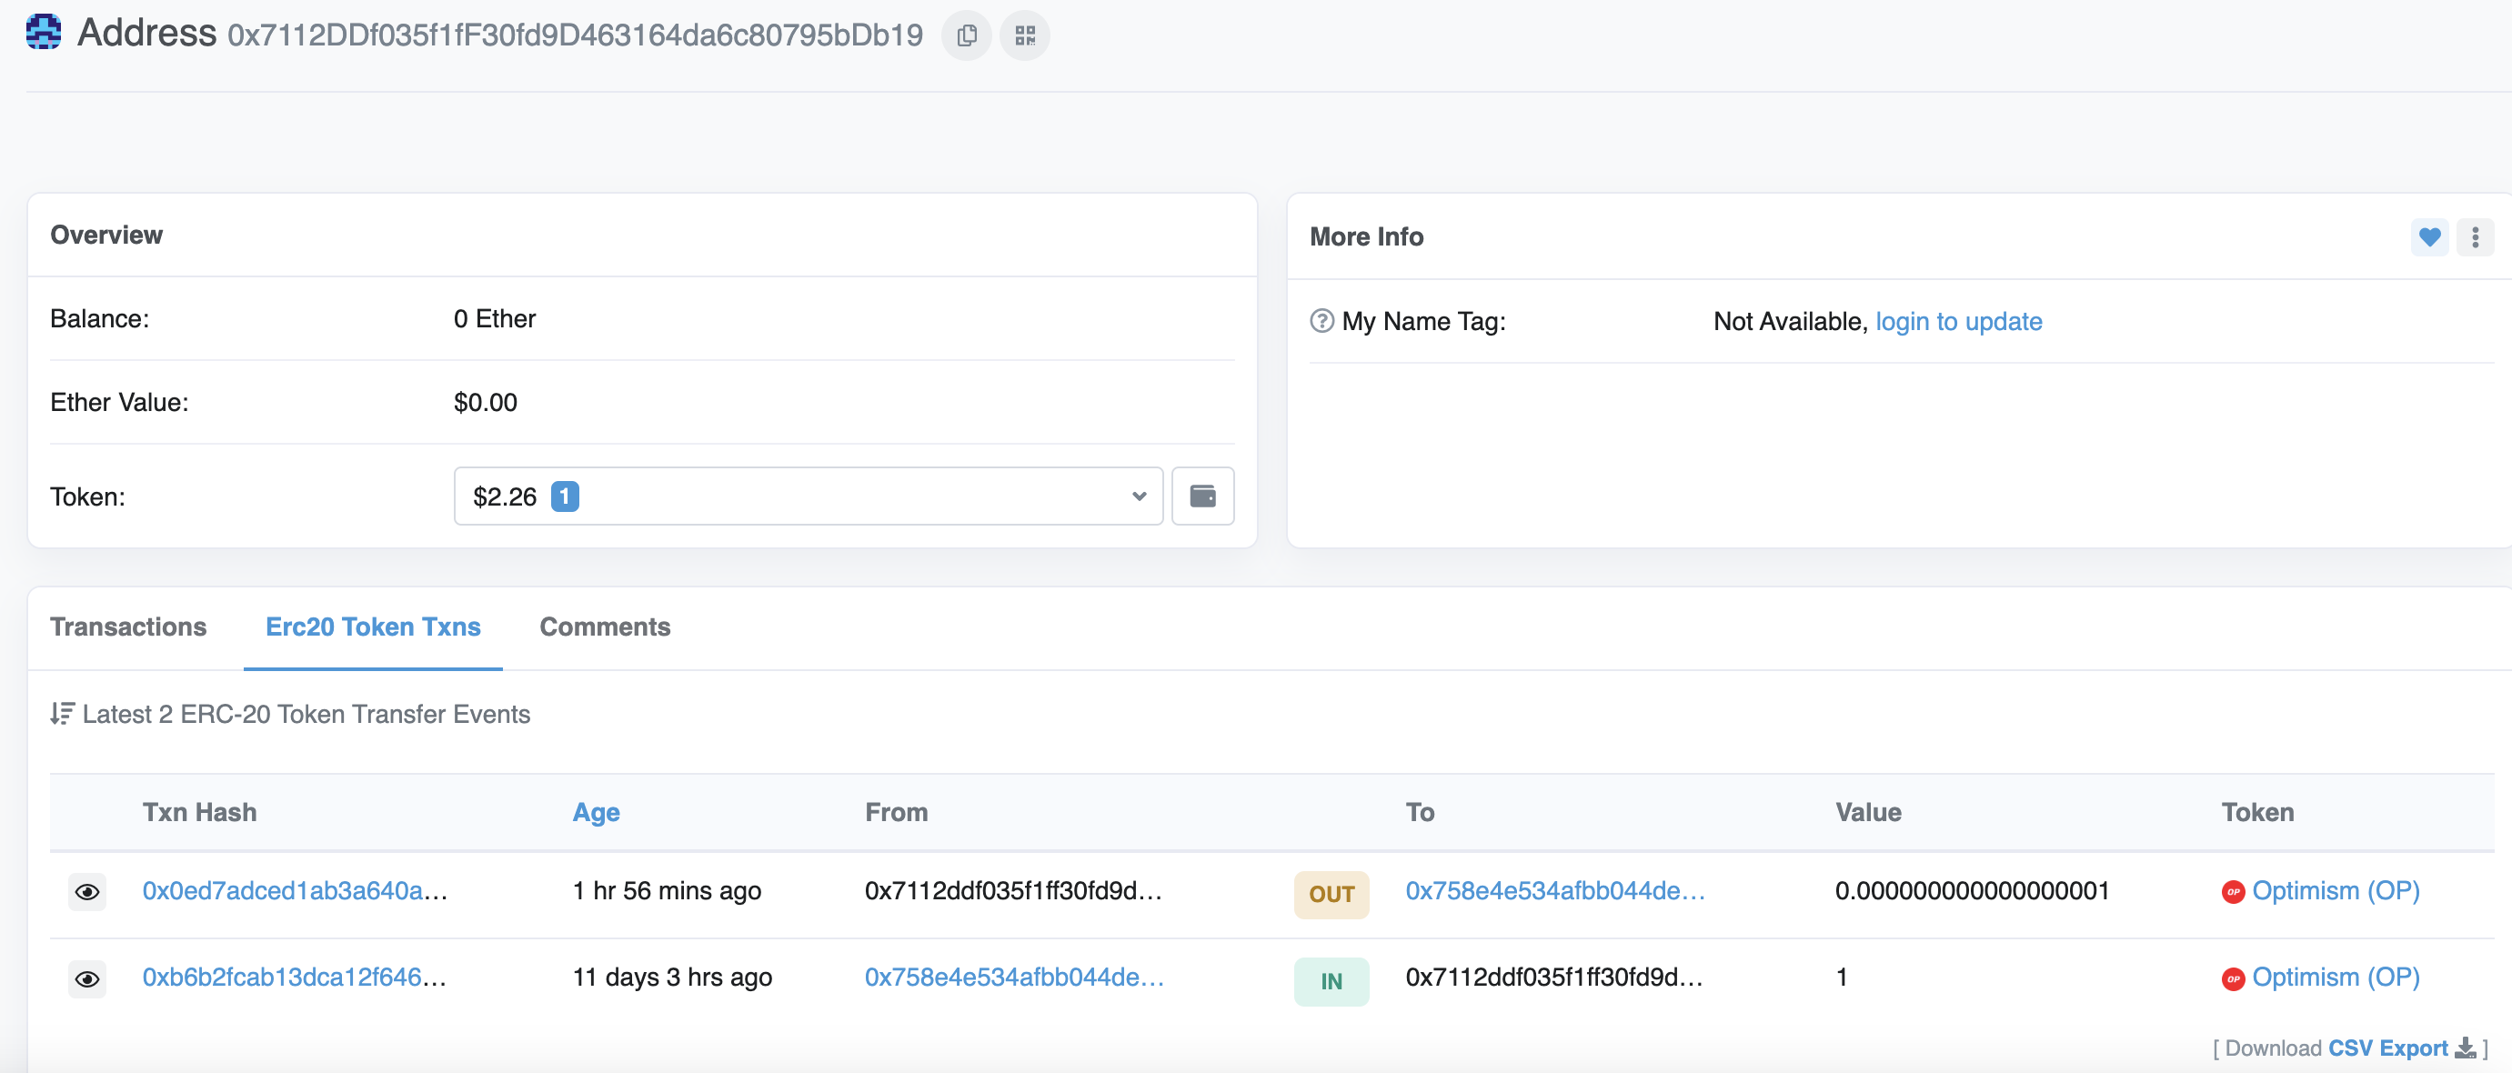Select the full address 0x7112DDf035f1fF30 text

click(x=576, y=35)
